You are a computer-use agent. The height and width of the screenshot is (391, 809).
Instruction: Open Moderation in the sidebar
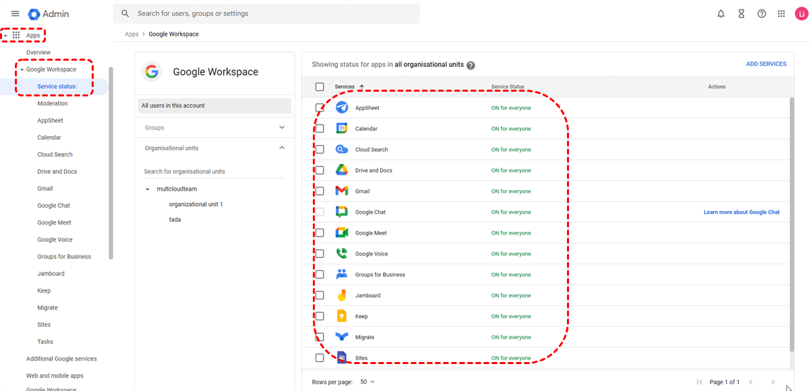[53, 104]
